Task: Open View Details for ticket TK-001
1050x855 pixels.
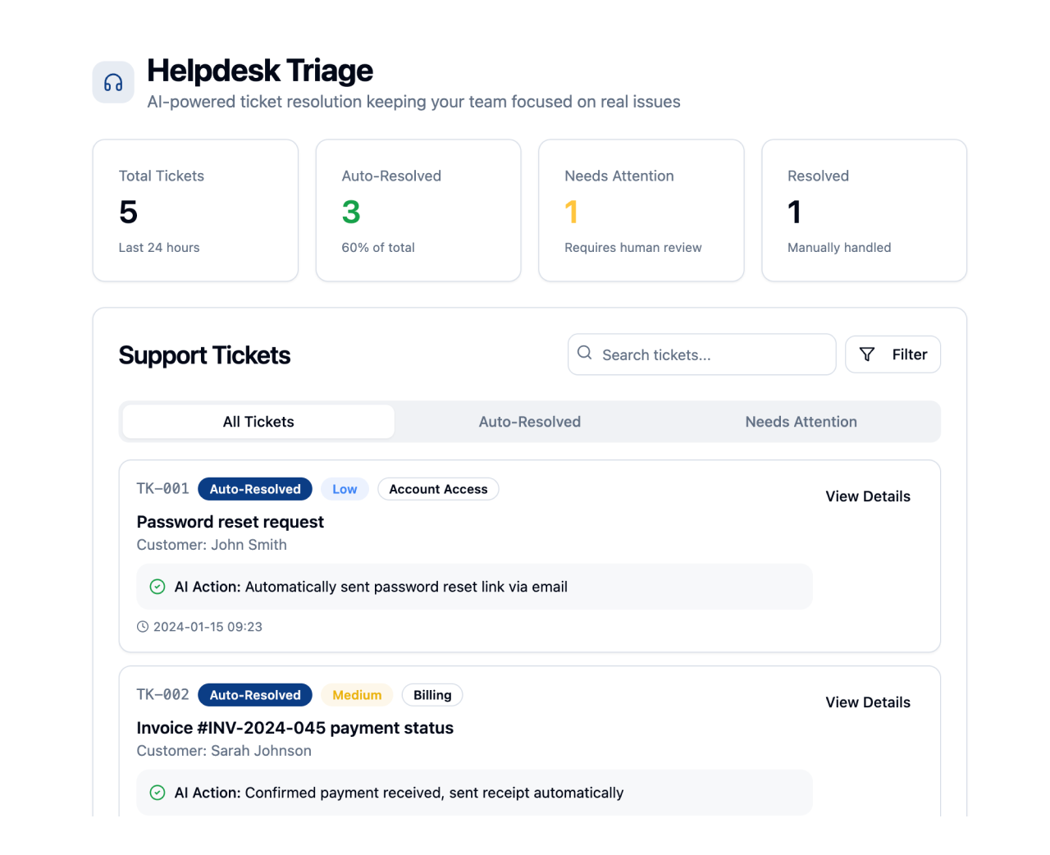Action: point(868,496)
